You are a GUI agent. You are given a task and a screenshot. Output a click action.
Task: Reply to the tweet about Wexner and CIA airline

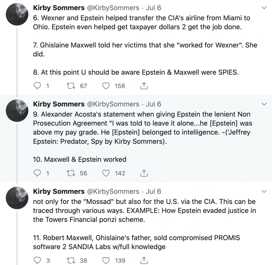coord(37,86)
